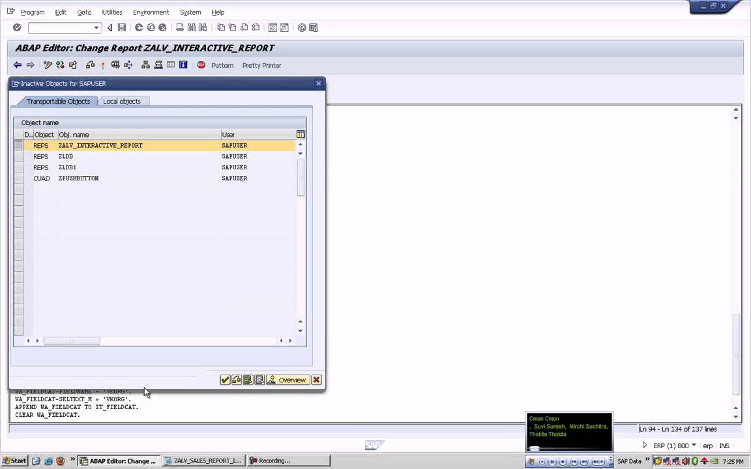Viewport: 751px width, 469px height.
Task: Expand the ERP (1) 800 status dropdown
Action: [x=694, y=445]
